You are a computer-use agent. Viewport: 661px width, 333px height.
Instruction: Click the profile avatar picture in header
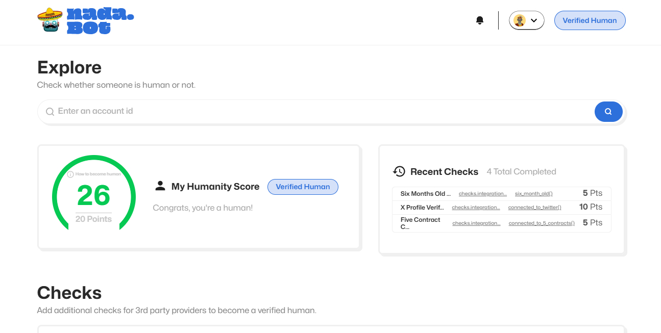click(x=520, y=20)
